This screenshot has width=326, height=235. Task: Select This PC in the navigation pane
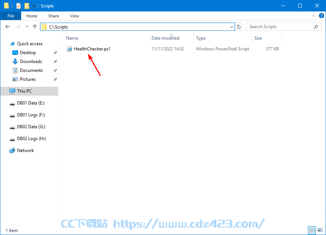29,91
